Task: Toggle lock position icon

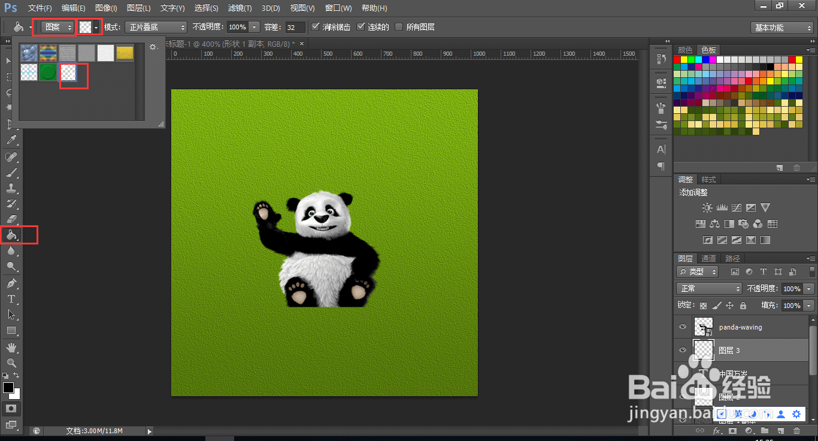Action: coord(730,306)
